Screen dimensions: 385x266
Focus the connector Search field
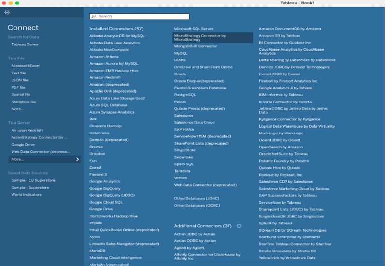coord(140,16)
